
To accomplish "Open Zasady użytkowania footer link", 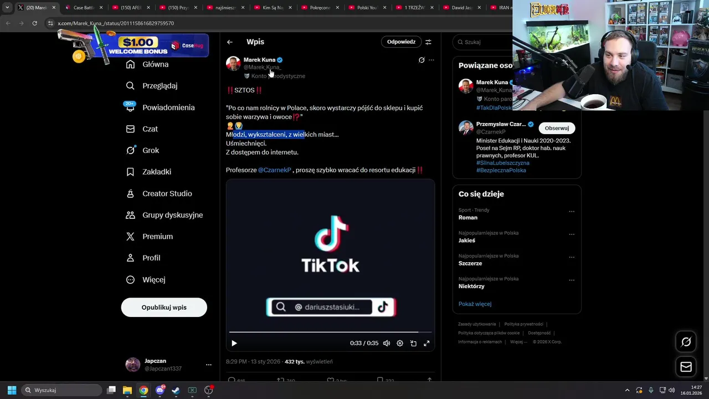I will (477, 324).
